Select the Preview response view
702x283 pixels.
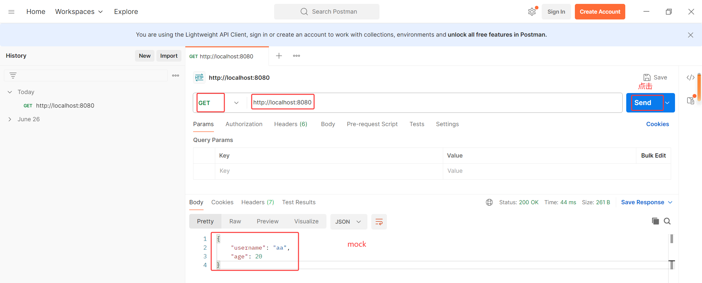click(x=268, y=221)
